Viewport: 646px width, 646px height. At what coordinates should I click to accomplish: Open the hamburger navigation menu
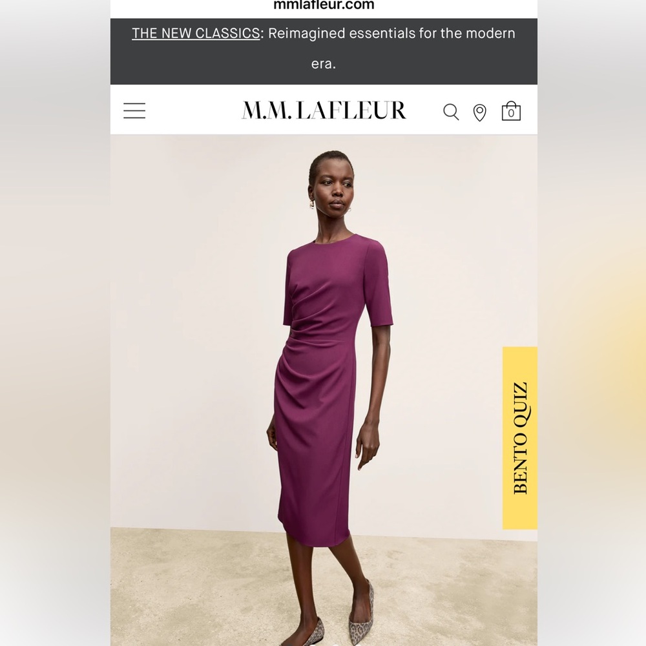134,111
